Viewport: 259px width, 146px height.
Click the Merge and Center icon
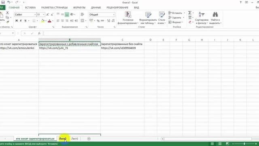(83, 21)
